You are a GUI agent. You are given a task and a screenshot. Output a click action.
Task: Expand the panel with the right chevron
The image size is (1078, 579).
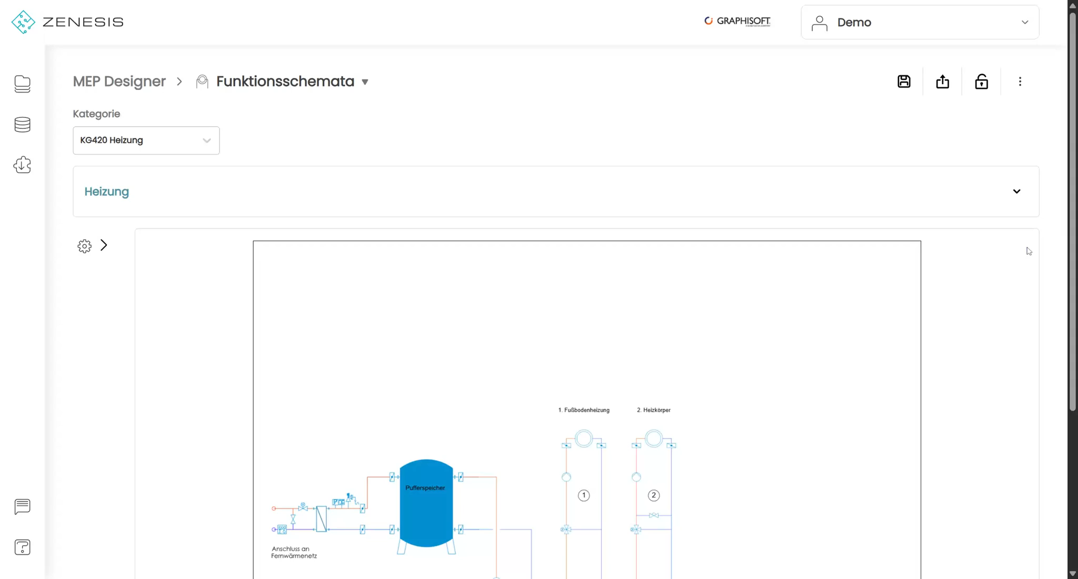click(x=104, y=245)
